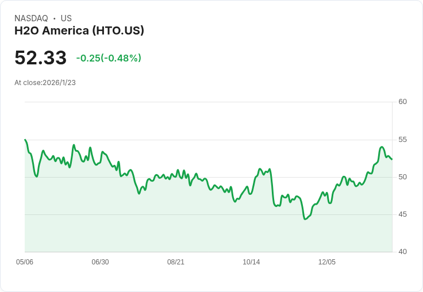The width and height of the screenshot is (423, 292).
Task: Select the 60 y-axis label
Action: coord(402,102)
